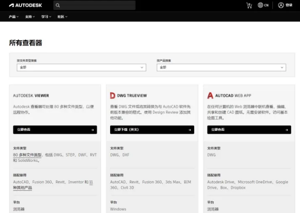The width and height of the screenshot is (300, 213).
Task: Click the Windows platform text
Action: point(118,209)
